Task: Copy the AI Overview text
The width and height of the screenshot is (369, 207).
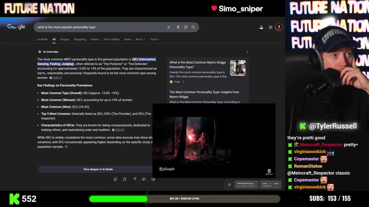Action: 115,179
